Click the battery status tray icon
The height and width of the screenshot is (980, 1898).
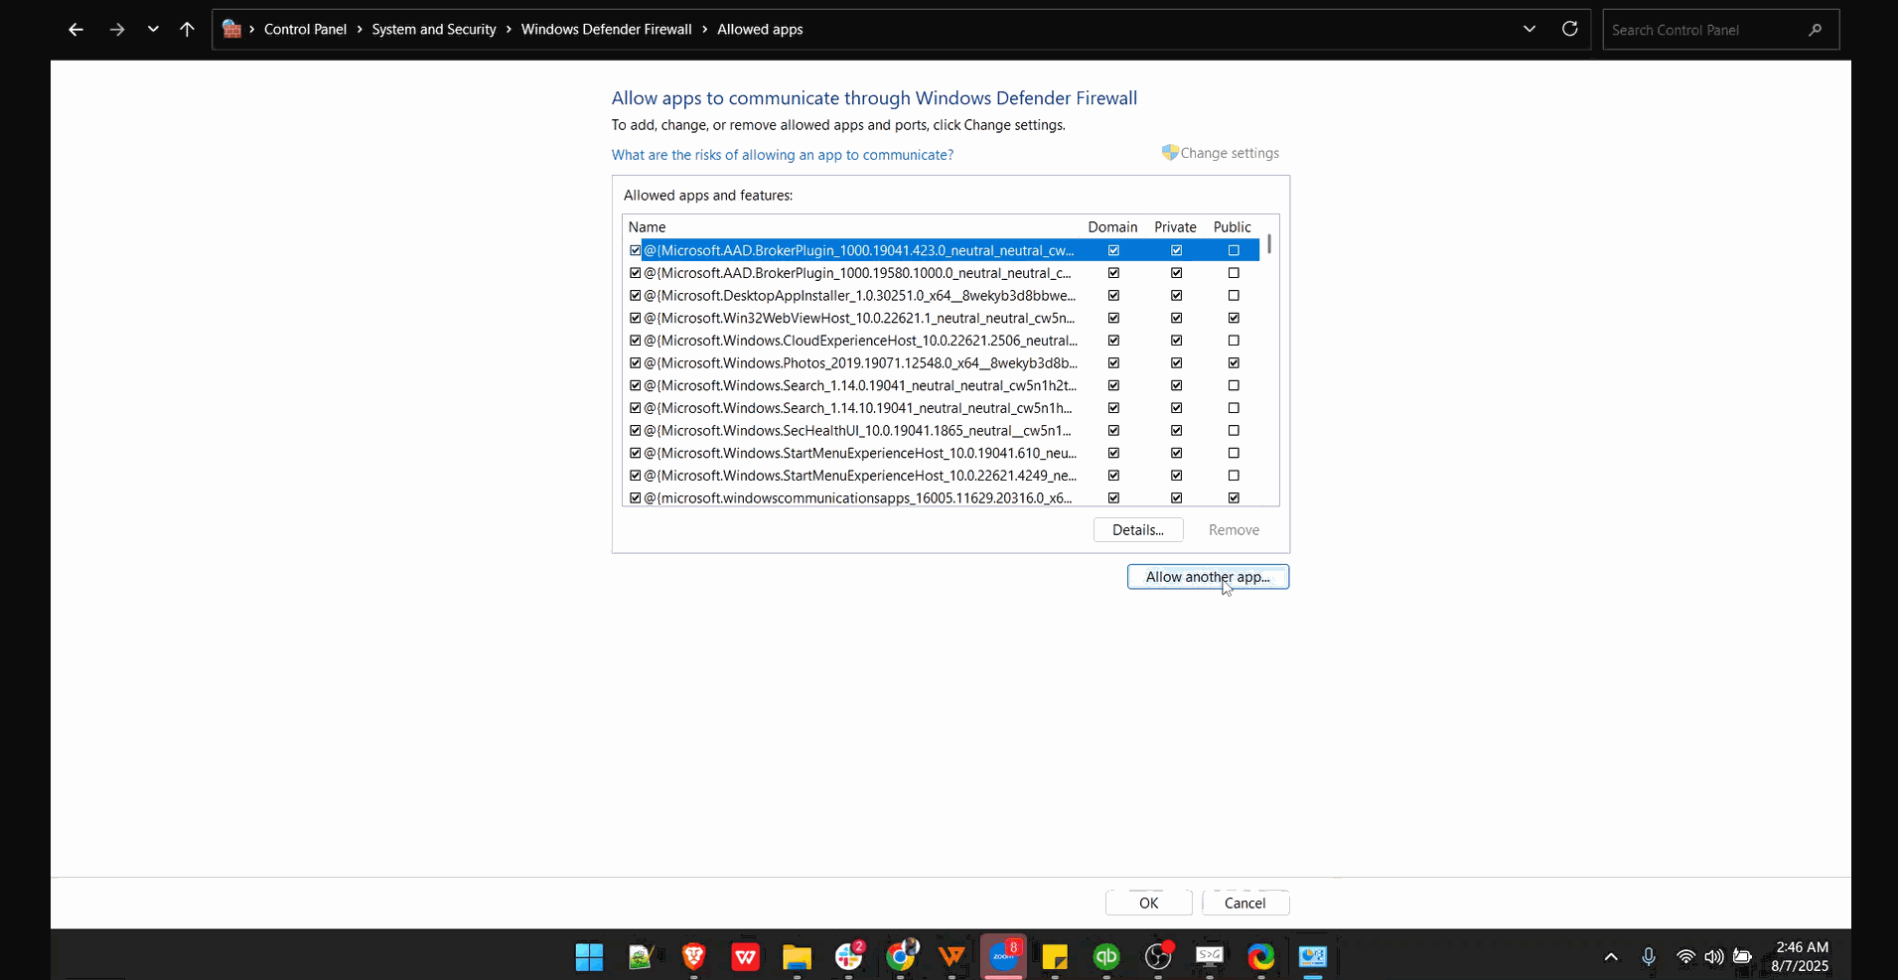pyautogui.click(x=1742, y=956)
